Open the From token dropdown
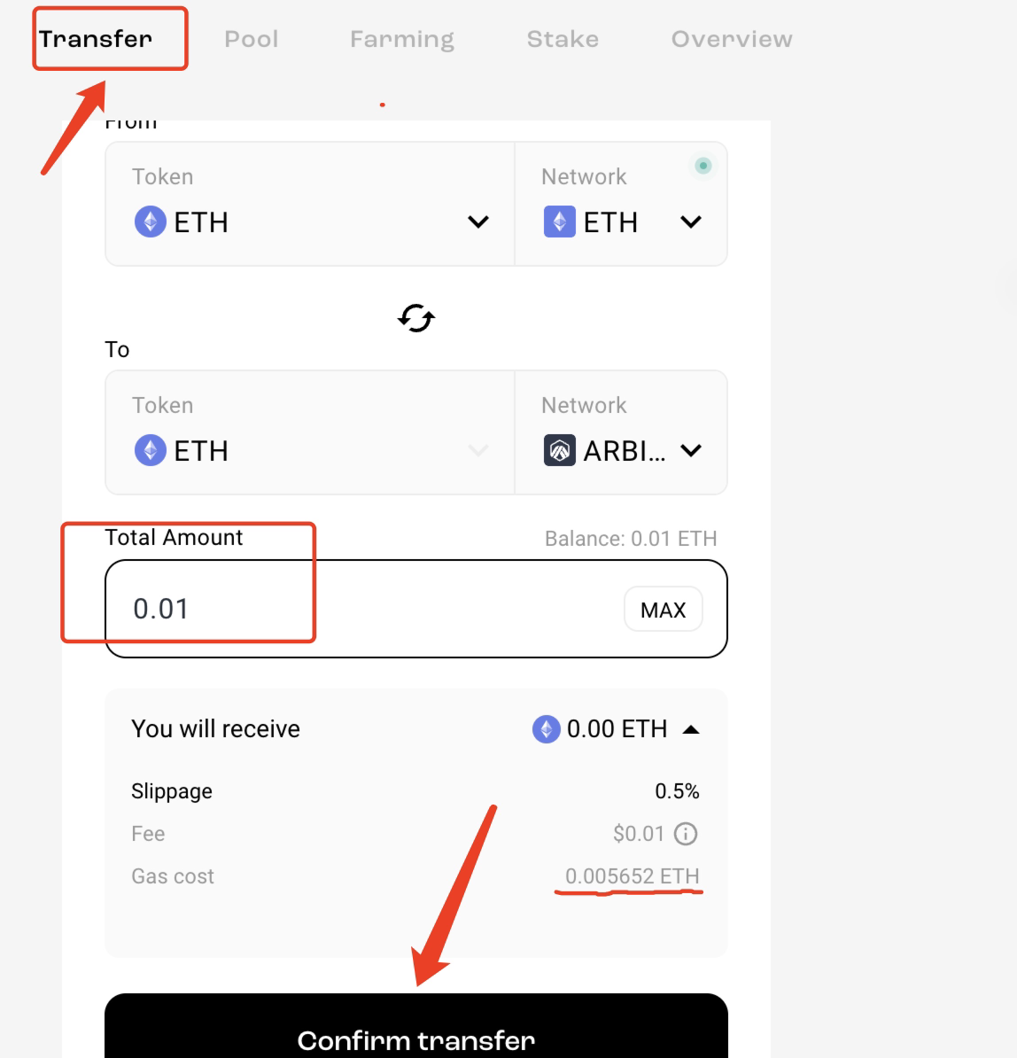This screenshot has width=1017, height=1058. [478, 222]
